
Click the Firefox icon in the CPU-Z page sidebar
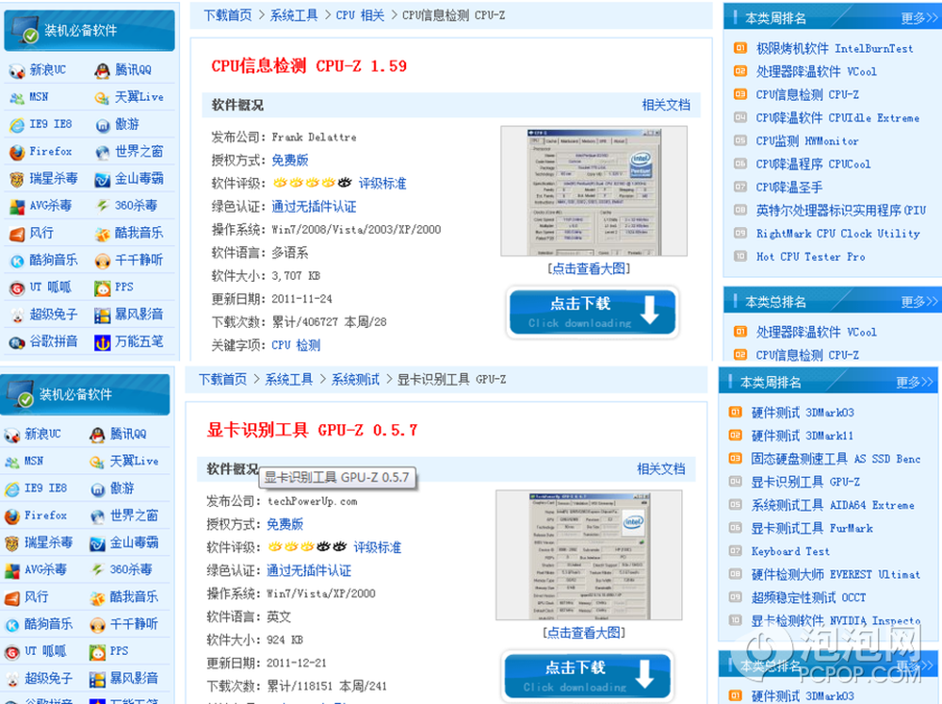pyautogui.click(x=17, y=152)
